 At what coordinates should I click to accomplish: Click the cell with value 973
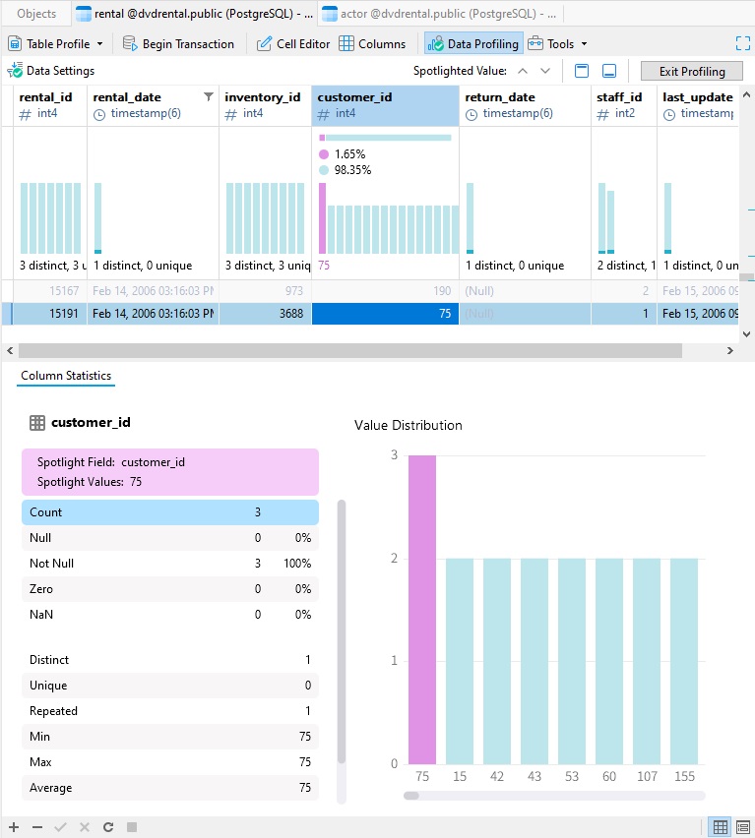265,291
